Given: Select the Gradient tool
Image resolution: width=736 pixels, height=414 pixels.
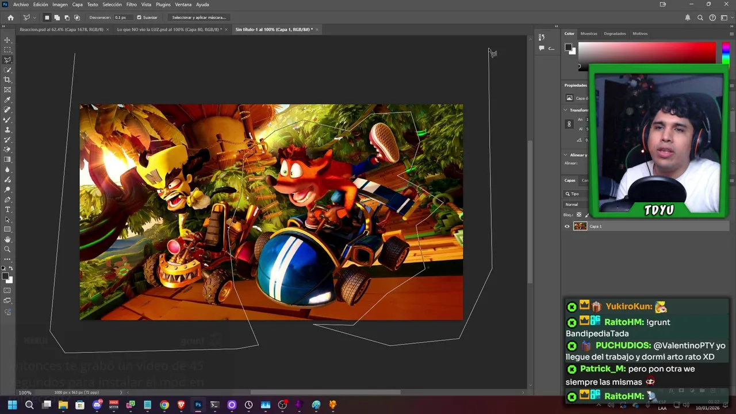Looking at the screenshot, I should point(7,160).
